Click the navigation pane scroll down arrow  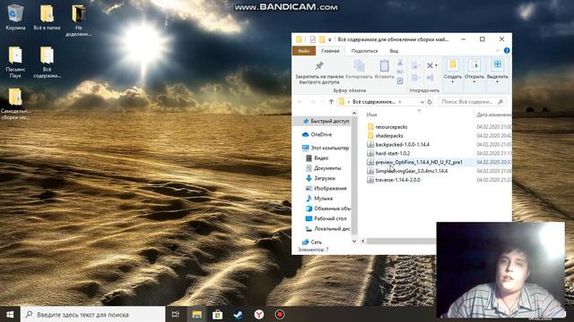[x=354, y=241]
